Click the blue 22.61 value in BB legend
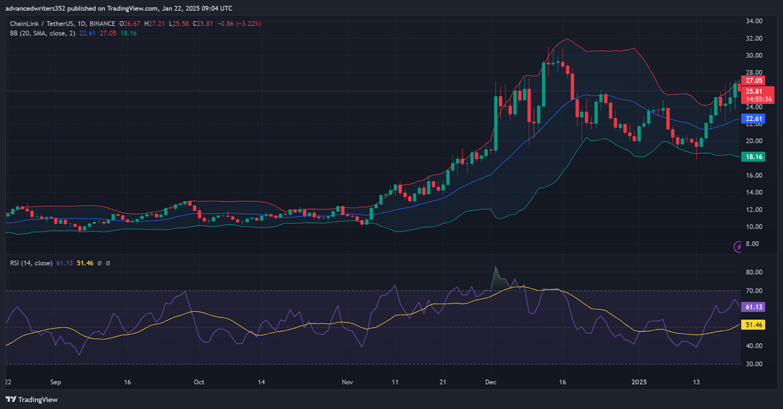783x409 pixels. [87, 33]
